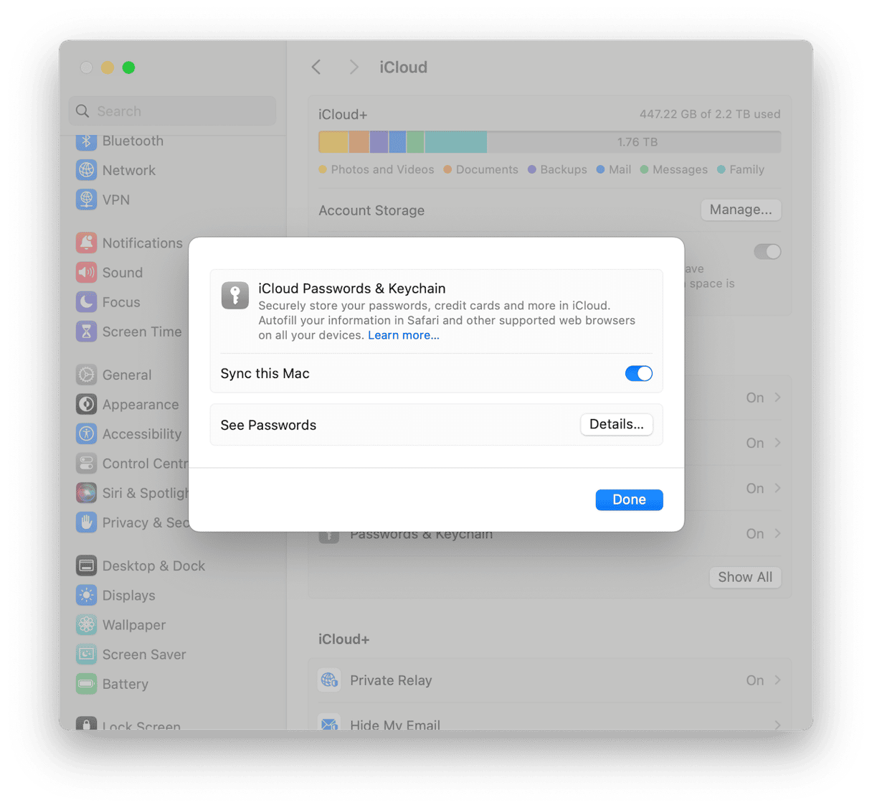The height and width of the screenshot is (808, 872).
Task: Go back with the left chevron
Action: click(316, 67)
